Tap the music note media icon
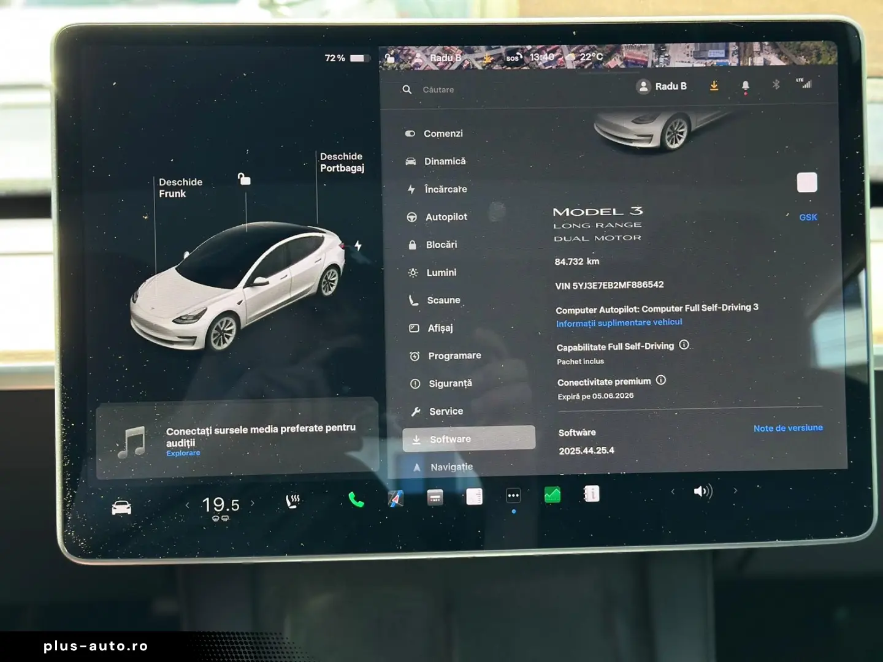This screenshot has height=662, width=883. click(x=132, y=443)
